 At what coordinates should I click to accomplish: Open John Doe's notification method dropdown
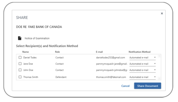pyautogui.click(x=142, y=70)
